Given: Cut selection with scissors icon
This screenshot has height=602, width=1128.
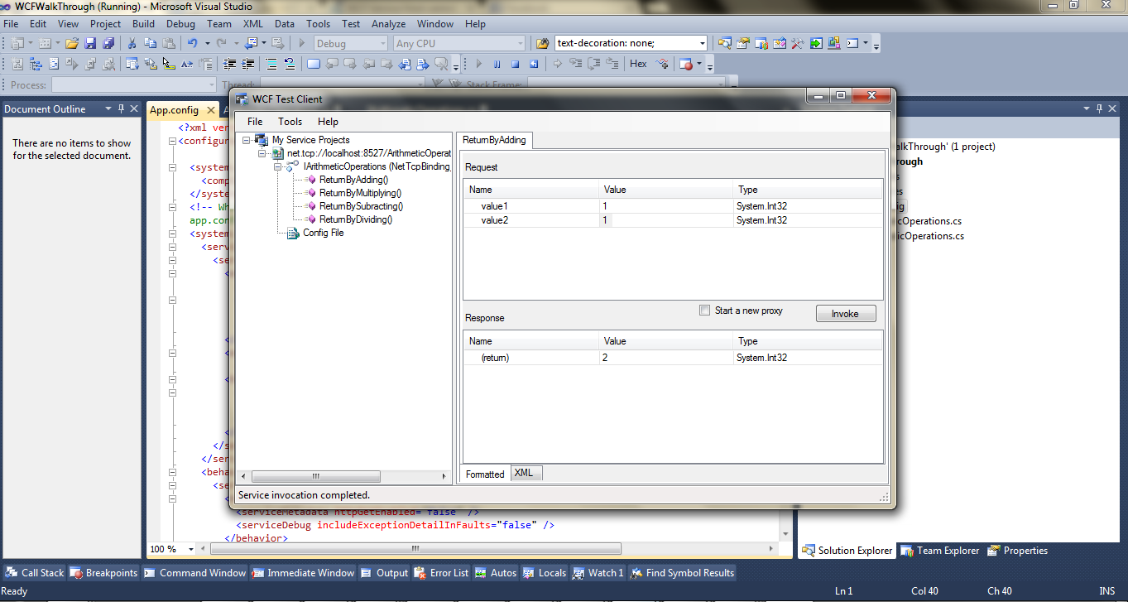Looking at the screenshot, I should click(x=131, y=43).
